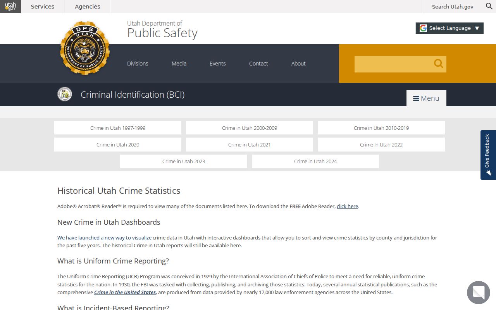Viewport: 496px width, 310px height.
Task: Open Crime in Utah 1997-1999
Action: click(118, 128)
